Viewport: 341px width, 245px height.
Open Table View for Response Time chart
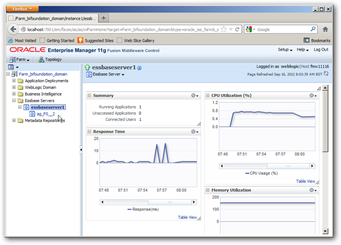click(187, 217)
